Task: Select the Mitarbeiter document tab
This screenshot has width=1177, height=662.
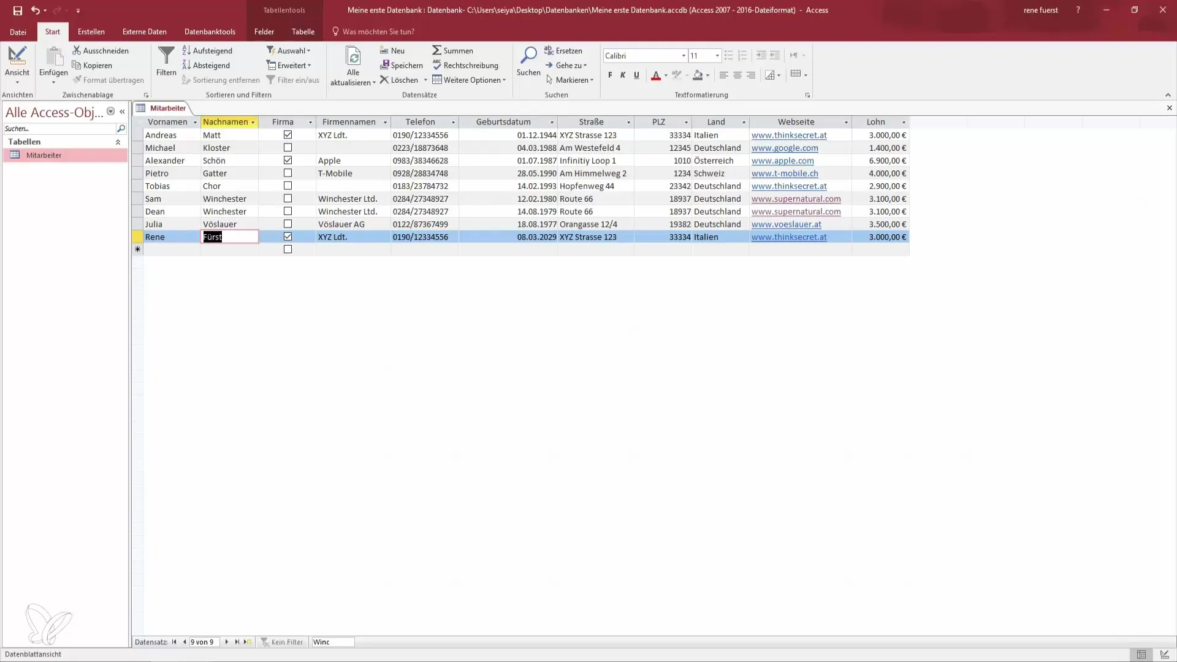Action: point(162,108)
